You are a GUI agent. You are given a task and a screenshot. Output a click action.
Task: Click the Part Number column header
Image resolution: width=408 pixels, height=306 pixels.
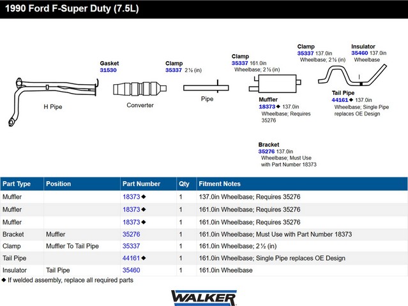click(x=148, y=184)
